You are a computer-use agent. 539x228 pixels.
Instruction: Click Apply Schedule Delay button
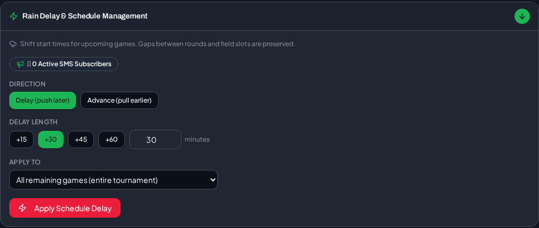pos(65,208)
